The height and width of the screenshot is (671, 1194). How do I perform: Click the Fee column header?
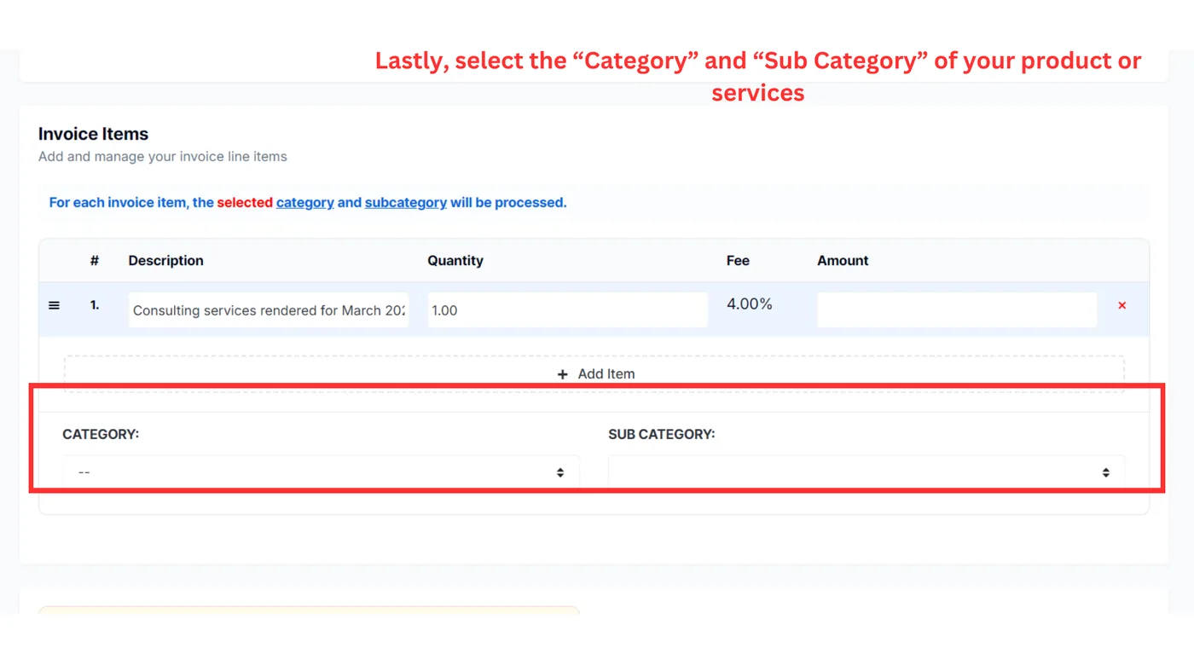pyautogui.click(x=738, y=261)
